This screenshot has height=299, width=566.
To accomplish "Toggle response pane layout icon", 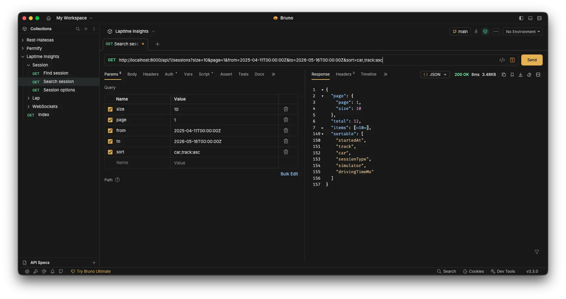I will click(538, 75).
